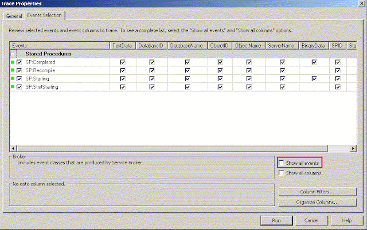
Task: Toggle DatabaseID for SP:Recompile
Action: (x=152, y=70)
